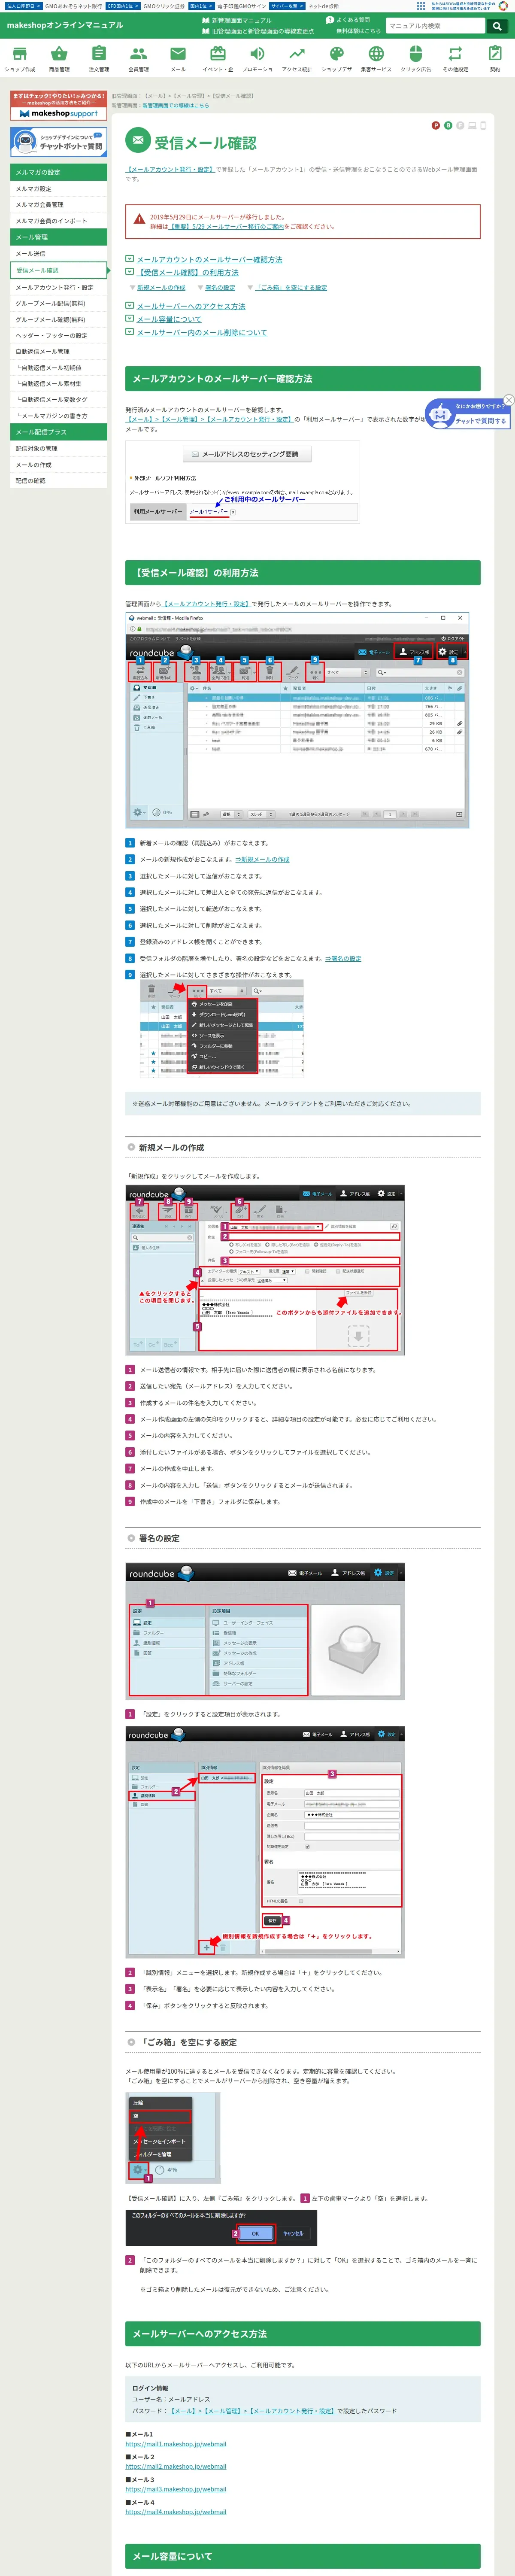515x2576 pixels.
Task: Select メルマガ会員管理 in the sidebar
Action: 58,205
